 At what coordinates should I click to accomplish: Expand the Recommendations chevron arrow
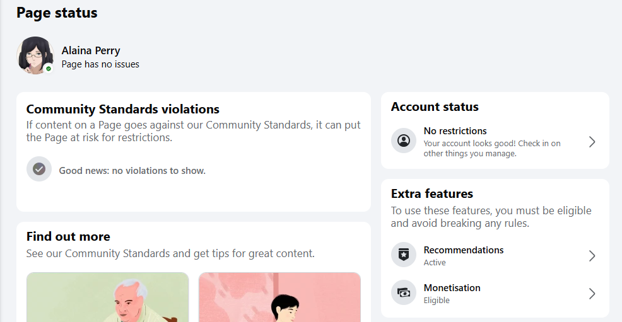pyautogui.click(x=592, y=256)
